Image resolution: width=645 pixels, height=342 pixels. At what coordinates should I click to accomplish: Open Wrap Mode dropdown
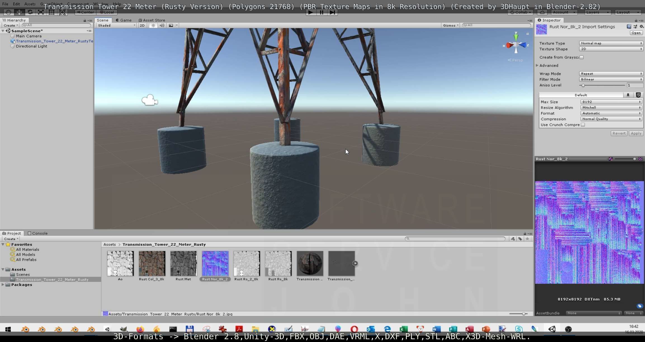[611, 74]
